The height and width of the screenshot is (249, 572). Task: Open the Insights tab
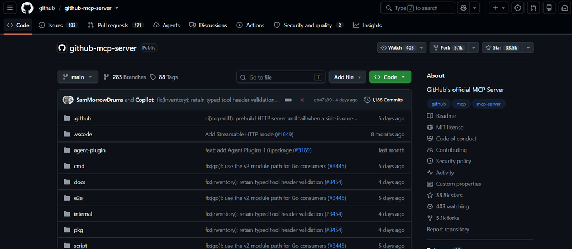tap(367, 25)
